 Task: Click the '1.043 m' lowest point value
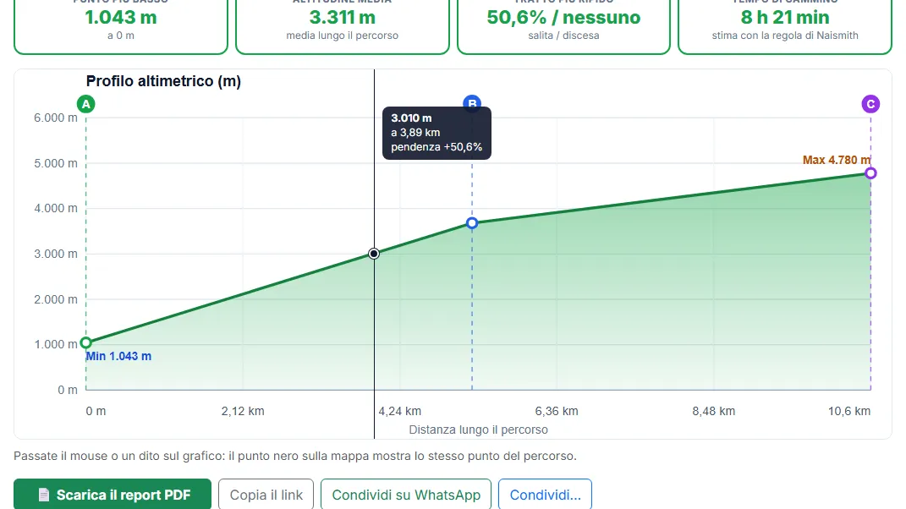click(x=121, y=17)
